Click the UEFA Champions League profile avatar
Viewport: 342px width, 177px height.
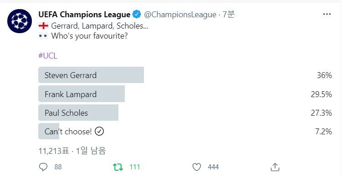coord(20,21)
